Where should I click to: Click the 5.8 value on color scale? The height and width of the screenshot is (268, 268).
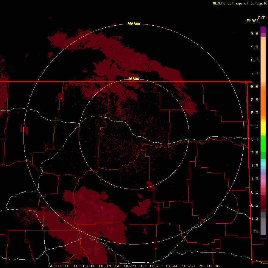coord(255,100)
